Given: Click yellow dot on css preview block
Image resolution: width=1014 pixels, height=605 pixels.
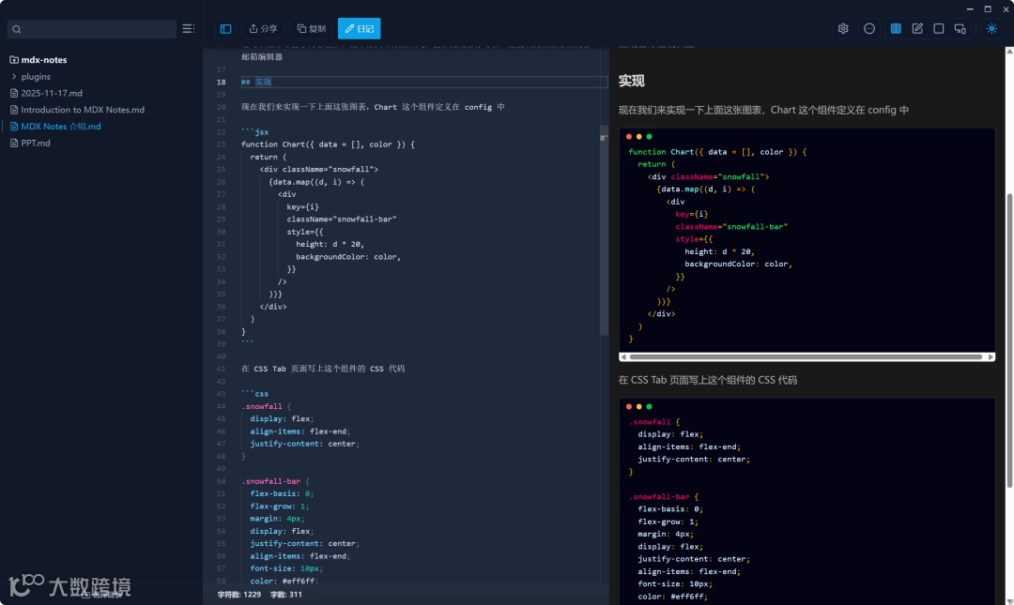Looking at the screenshot, I should 639,406.
